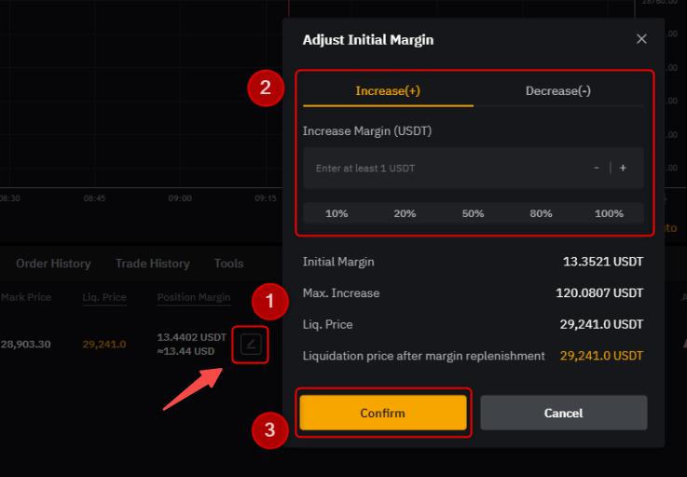Click the 29,241.0 liquidation price value
The image size is (687, 477).
pyautogui.click(x=103, y=344)
